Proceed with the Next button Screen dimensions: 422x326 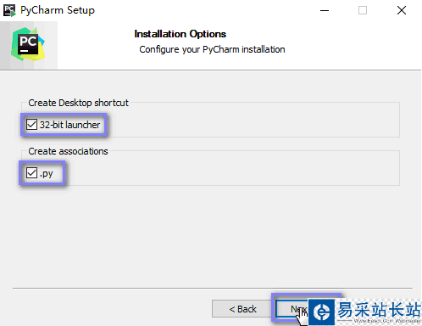292,309
